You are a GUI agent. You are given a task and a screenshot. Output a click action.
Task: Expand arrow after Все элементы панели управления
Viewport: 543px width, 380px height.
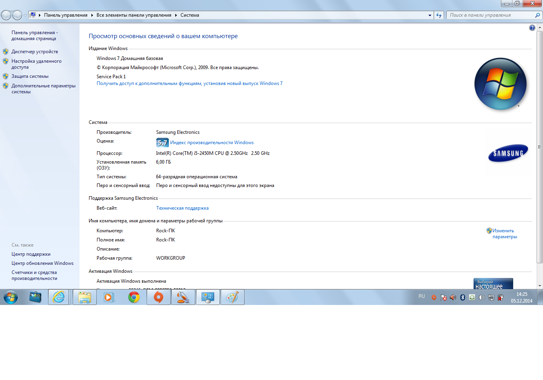tap(176, 15)
